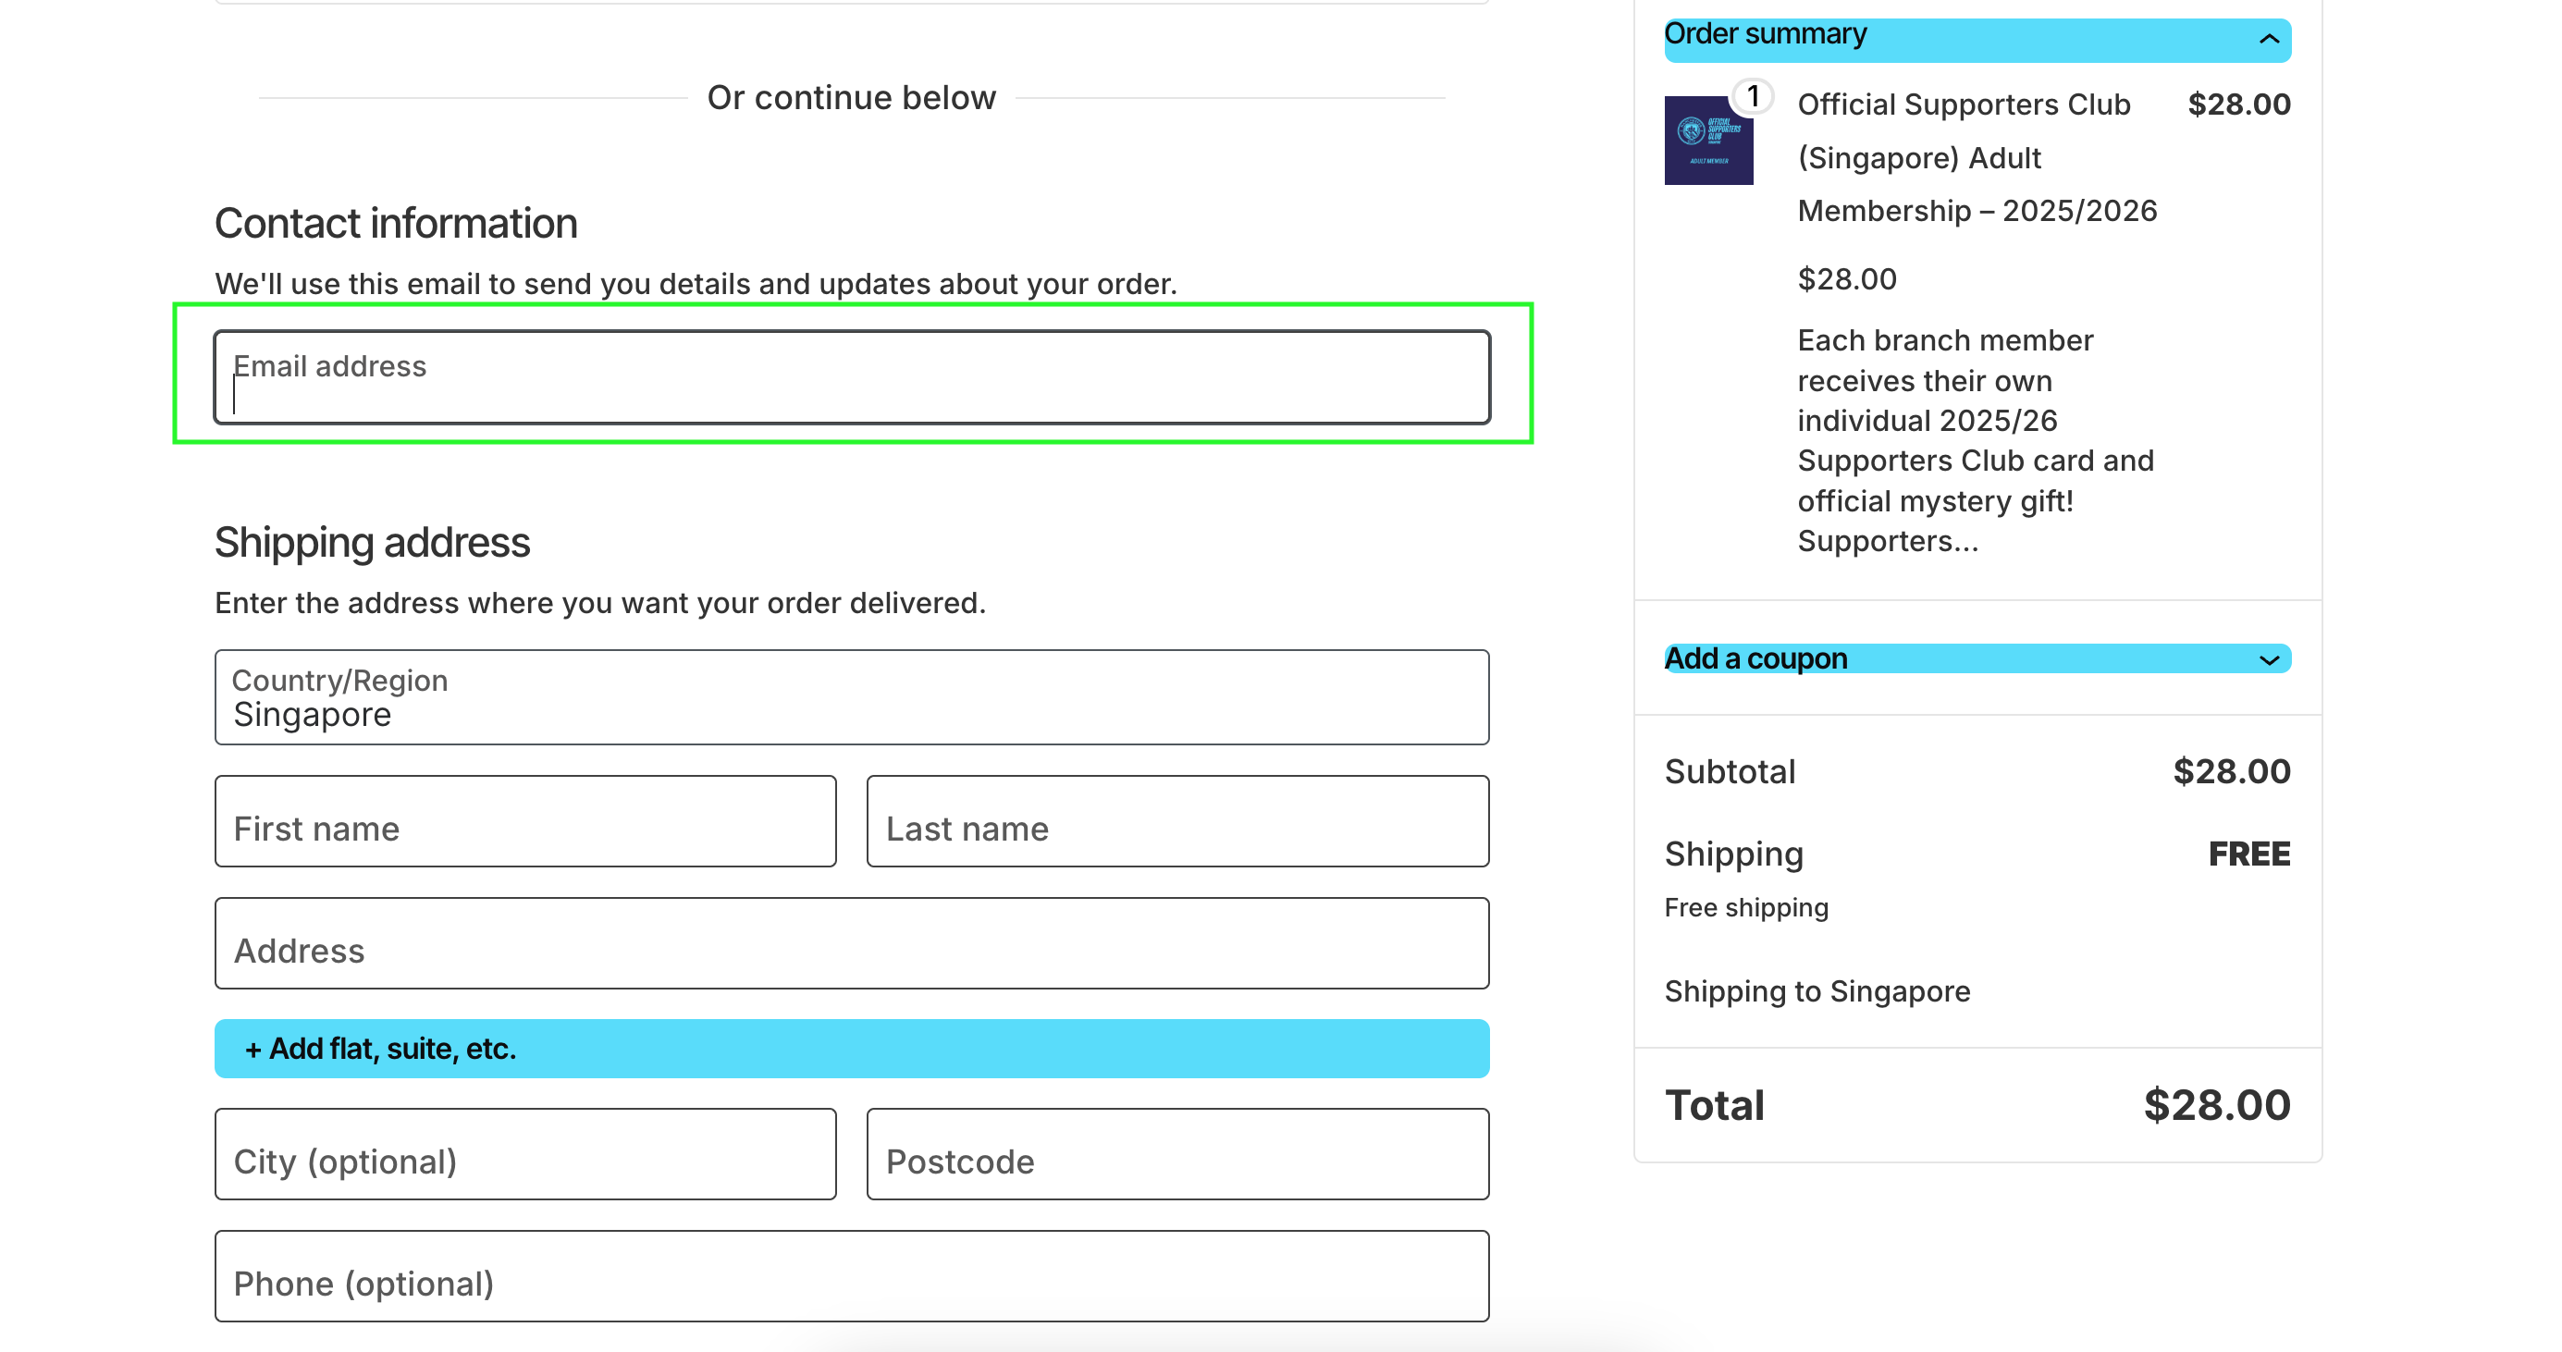Click the Postcode input field
Image resolution: width=2562 pixels, height=1352 pixels.
1177,1155
